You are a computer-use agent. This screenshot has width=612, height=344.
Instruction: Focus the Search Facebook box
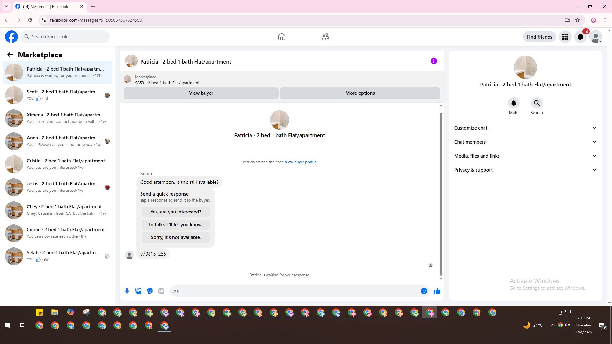tap(65, 37)
